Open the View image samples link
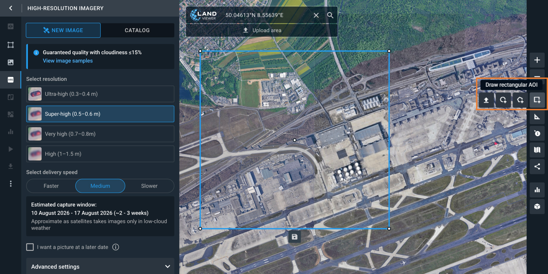This screenshot has height=274, width=548. click(68, 61)
